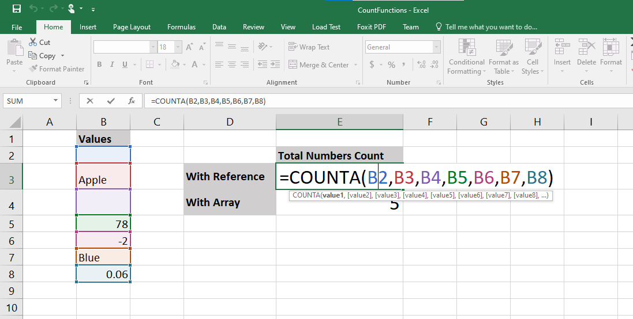Open the Clipboard dialog launcher
Image resolution: width=633 pixels, height=319 pixels.
coord(86,82)
